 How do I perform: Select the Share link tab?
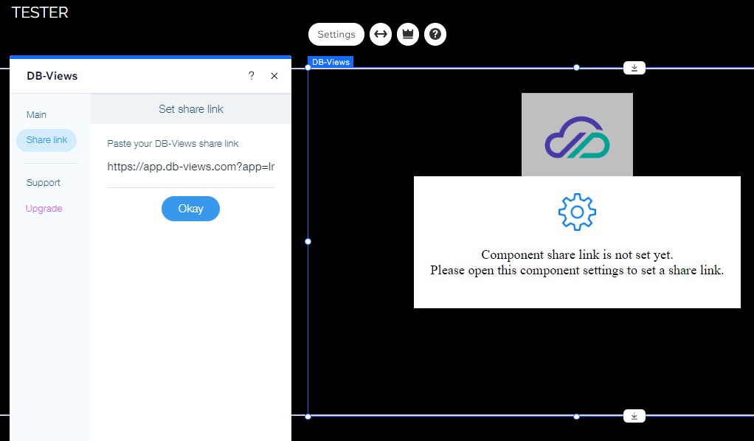click(46, 140)
